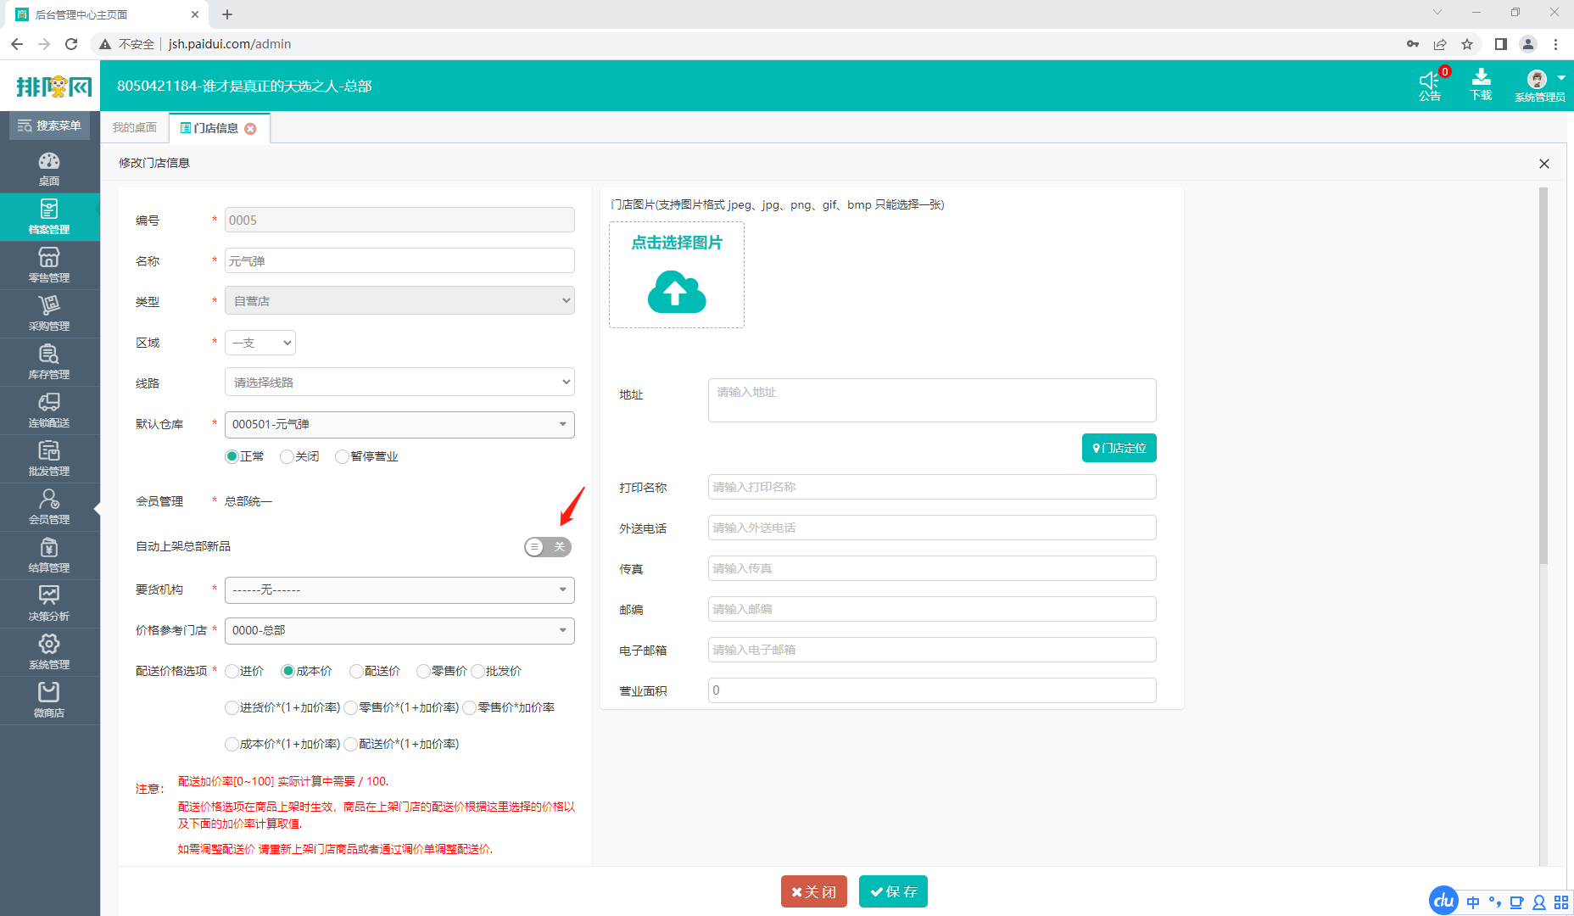
Task: Reload the browser page
Action: [x=71, y=44]
